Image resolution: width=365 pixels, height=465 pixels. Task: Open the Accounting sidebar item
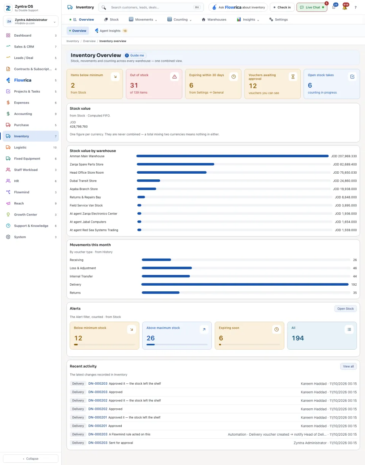point(31,114)
